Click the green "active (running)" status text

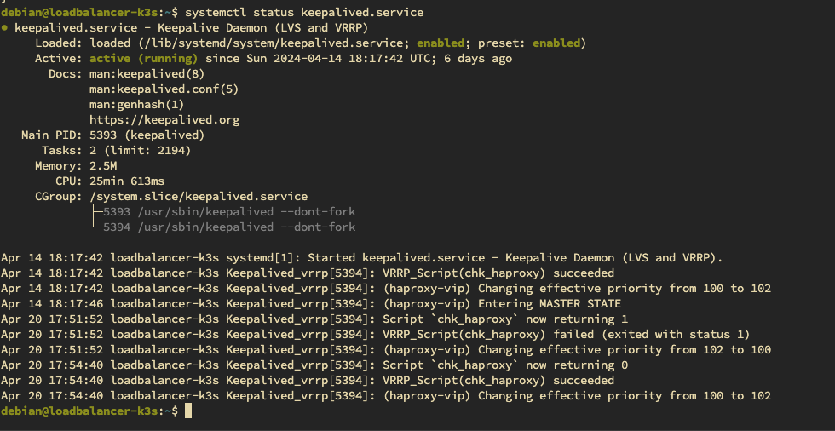point(143,59)
